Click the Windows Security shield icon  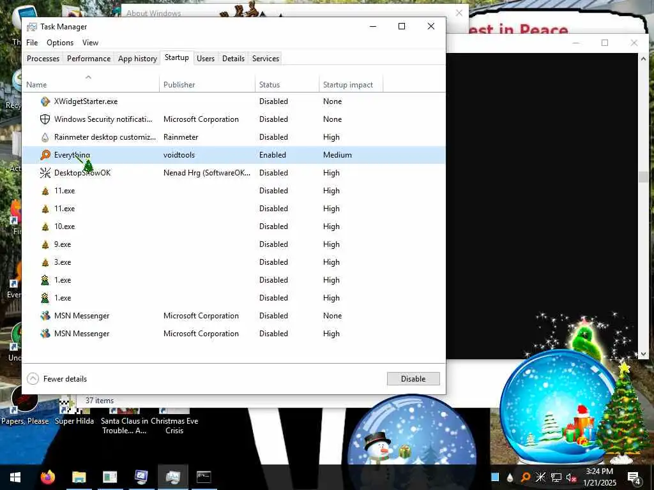[45, 119]
